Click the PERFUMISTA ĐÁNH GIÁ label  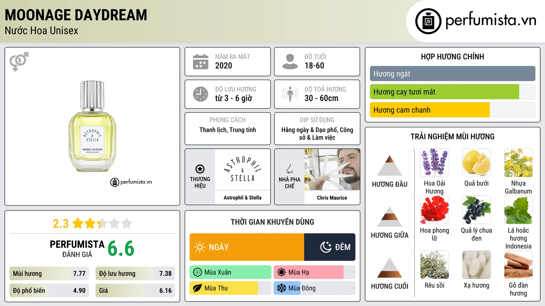(x=77, y=249)
